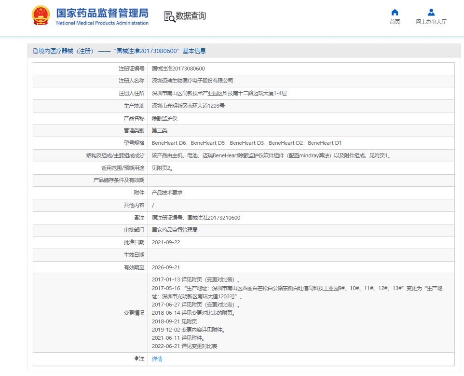The width and height of the screenshot is (464, 376).
Task: Click the approval date 2021-09-22
Action: pyautogui.click(x=166, y=242)
